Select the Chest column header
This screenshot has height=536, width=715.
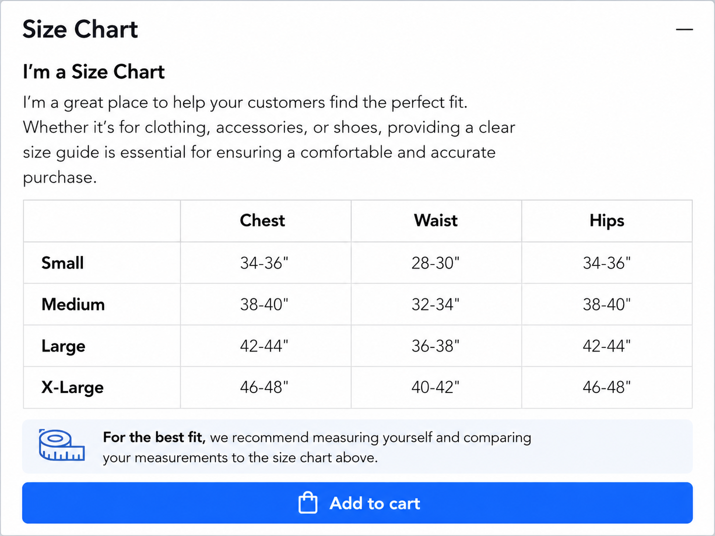pyautogui.click(x=262, y=221)
